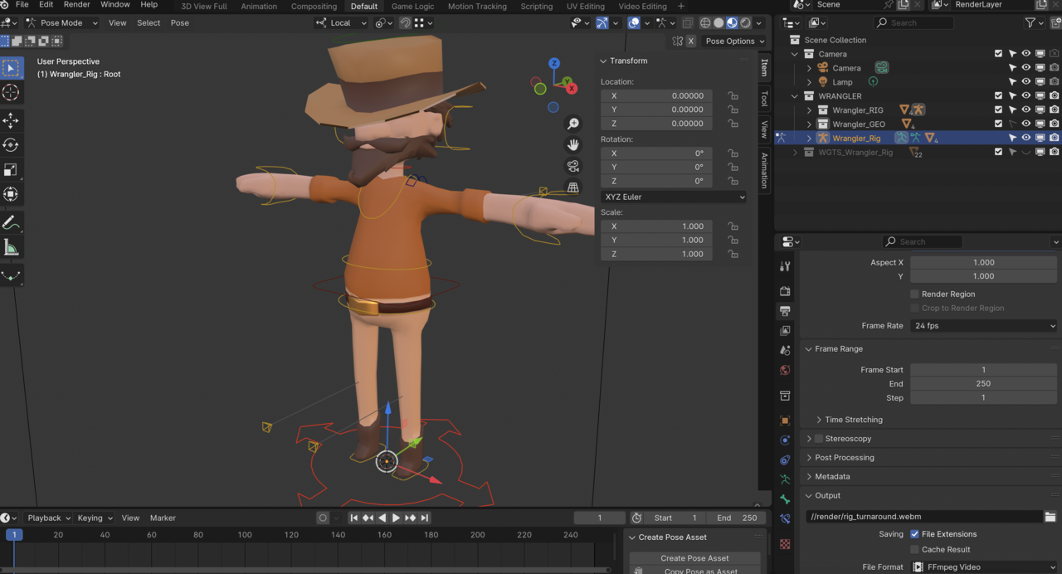
Task: Switch to the Animation workspace tab
Action: 259,7
